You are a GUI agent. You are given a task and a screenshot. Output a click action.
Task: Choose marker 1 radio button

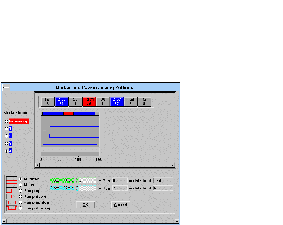(x=6, y=129)
